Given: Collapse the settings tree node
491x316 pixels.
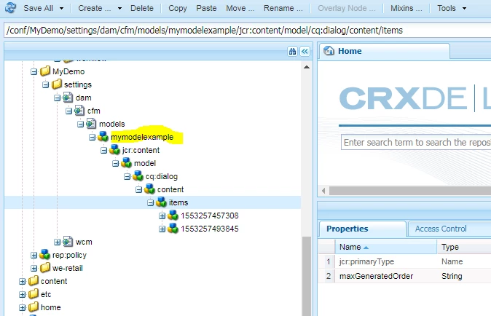Looking at the screenshot, I should point(45,85).
